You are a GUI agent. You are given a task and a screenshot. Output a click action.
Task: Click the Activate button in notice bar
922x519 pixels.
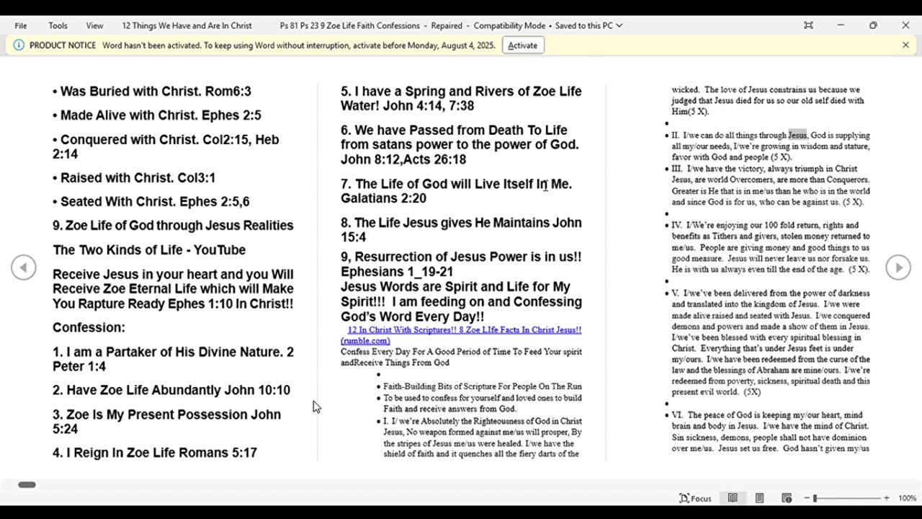(x=522, y=45)
